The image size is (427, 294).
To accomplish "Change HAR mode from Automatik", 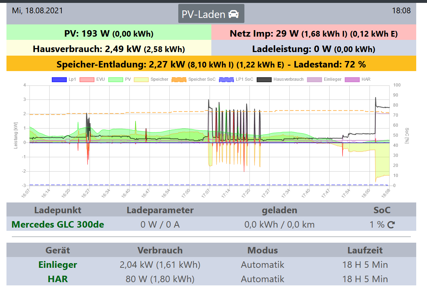I will (262, 279).
